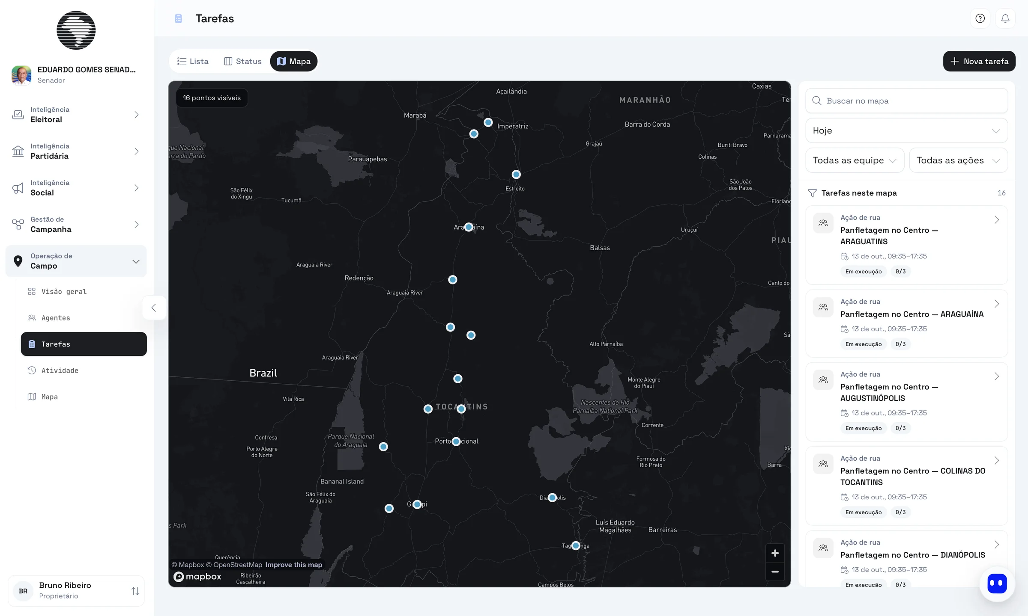This screenshot has height=616, width=1028.
Task: Open the Panfletagem AUGUSTINÓPOLIS task card
Action: pyautogui.click(x=906, y=402)
